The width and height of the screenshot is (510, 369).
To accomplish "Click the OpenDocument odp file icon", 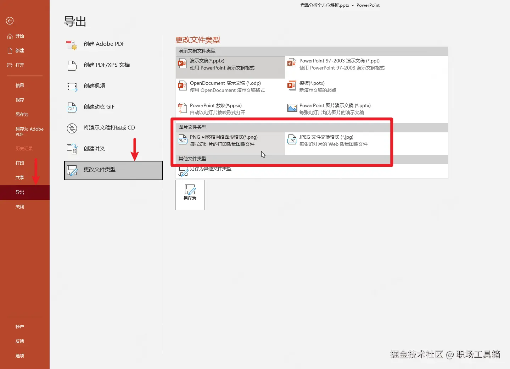I will (x=182, y=86).
